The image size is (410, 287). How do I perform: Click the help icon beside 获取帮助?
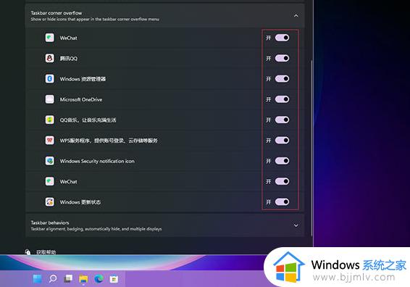(28, 252)
